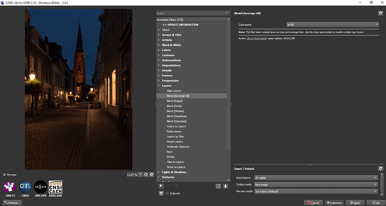
Task: Enable the Internet checkbox
Action: tap(167, 193)
